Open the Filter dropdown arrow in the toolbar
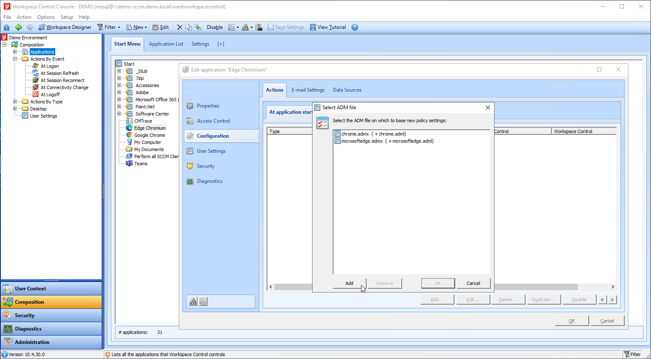The height and width of the screenshot is (359, 651). tap(119, 28)
